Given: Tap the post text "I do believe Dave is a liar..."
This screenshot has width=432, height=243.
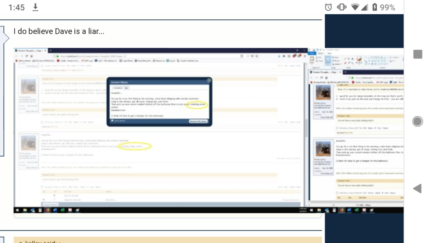Looking at the screenshot, I should pos(59,32).
